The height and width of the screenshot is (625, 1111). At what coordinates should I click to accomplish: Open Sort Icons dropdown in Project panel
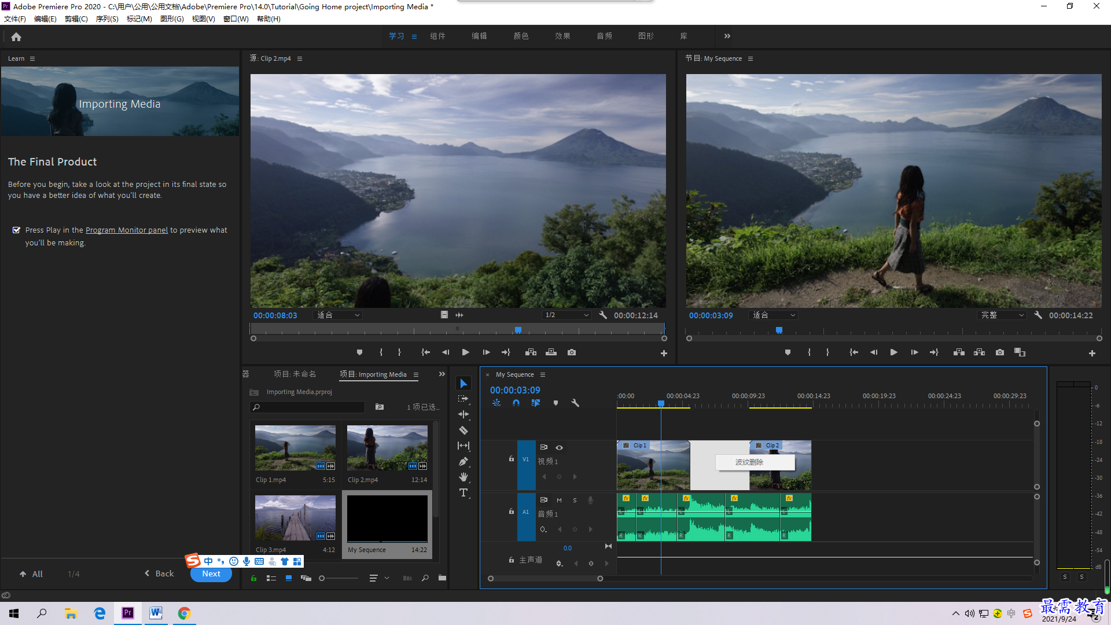pos(378,578)
